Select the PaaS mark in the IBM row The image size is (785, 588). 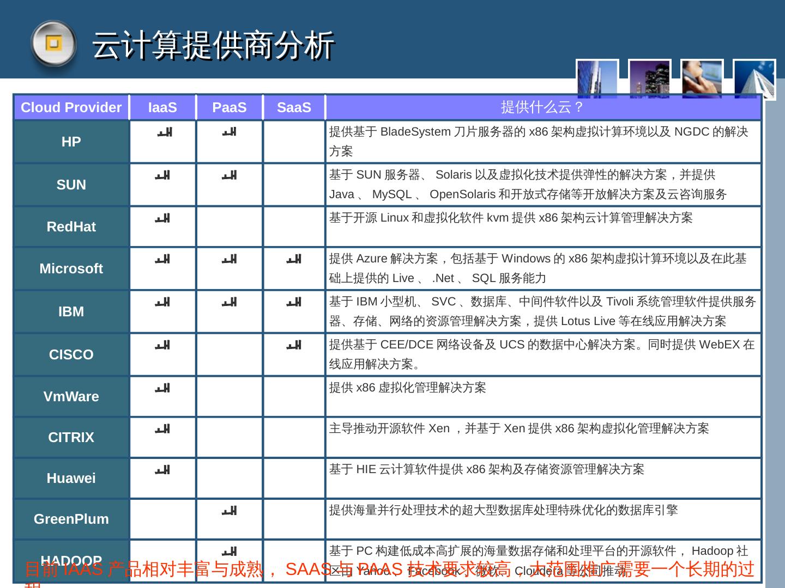(230, 302)
